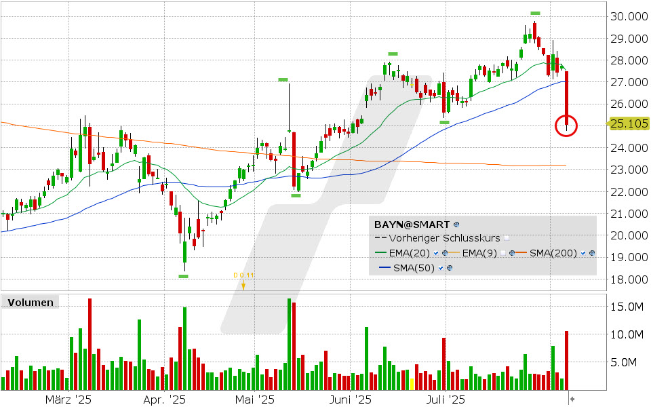Click the 15.0M volume axis label

627,307
